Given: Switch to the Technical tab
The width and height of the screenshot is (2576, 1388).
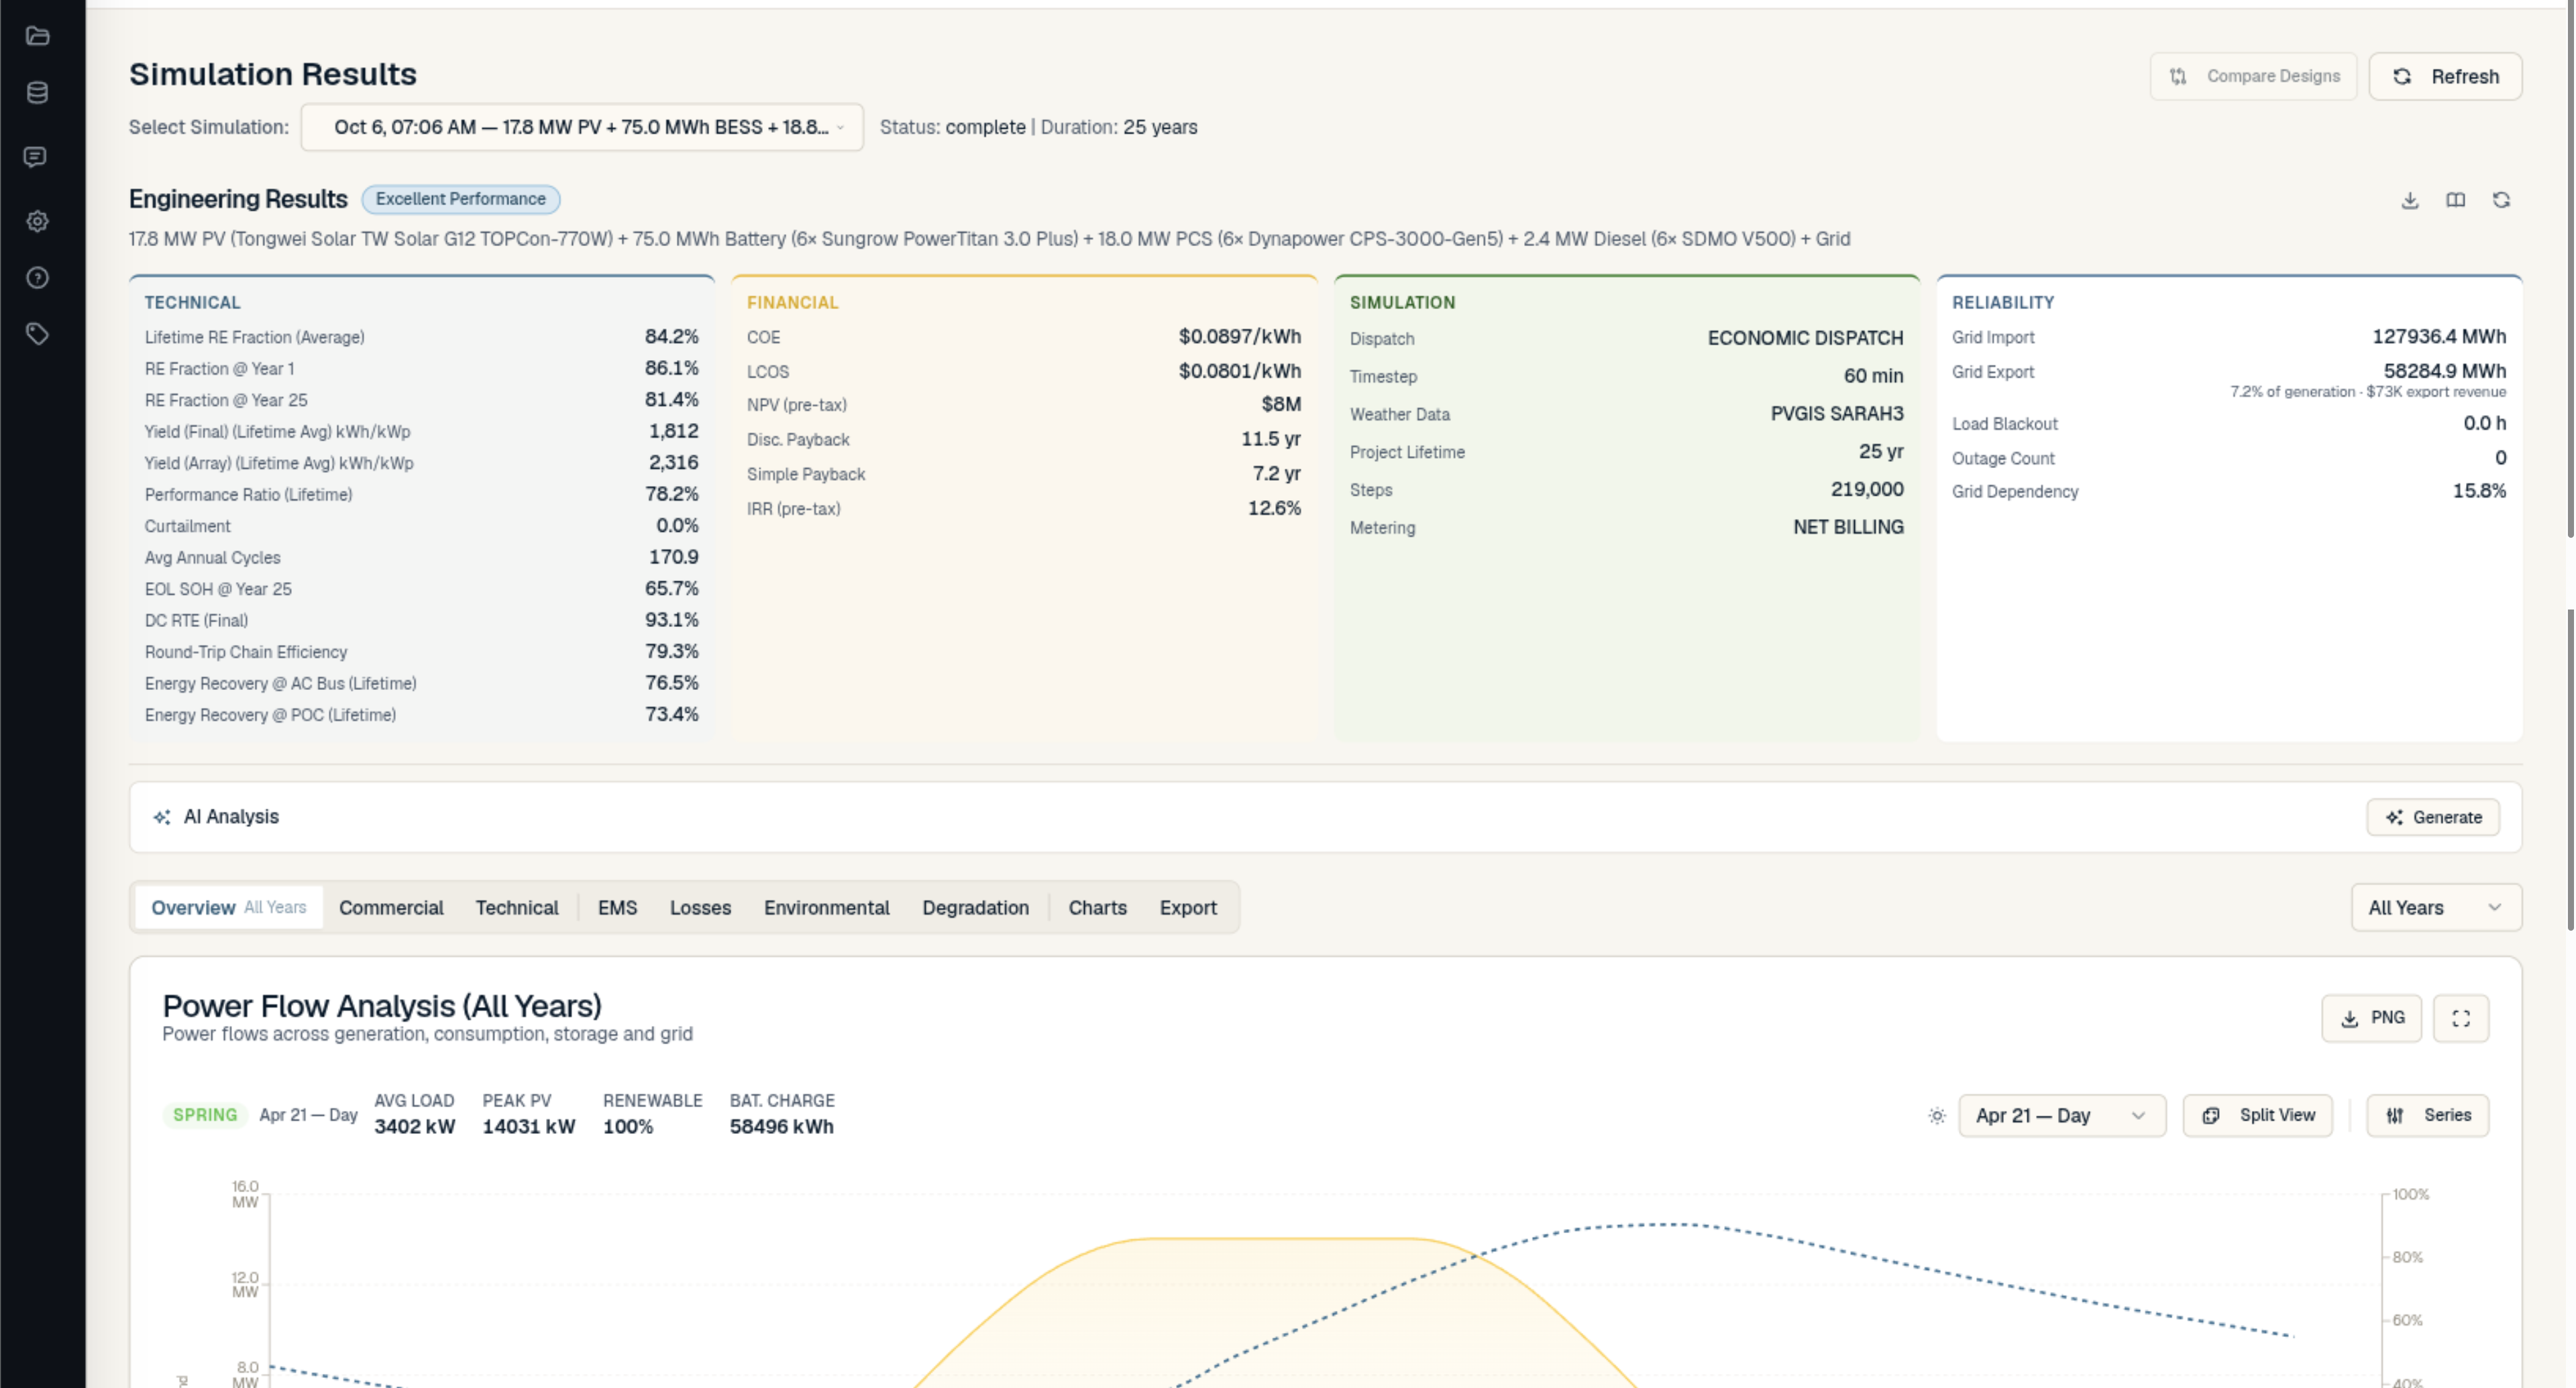Looking at the screenshot, I should point(517,907).
